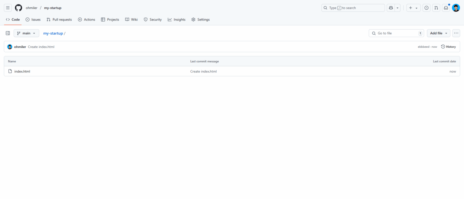Open the Copilot chat icon
The height and width of the screenshot is (199, 464).
[x=391, y=8]
